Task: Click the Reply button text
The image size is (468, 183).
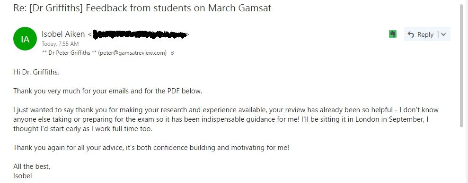Action: point(425,34)
